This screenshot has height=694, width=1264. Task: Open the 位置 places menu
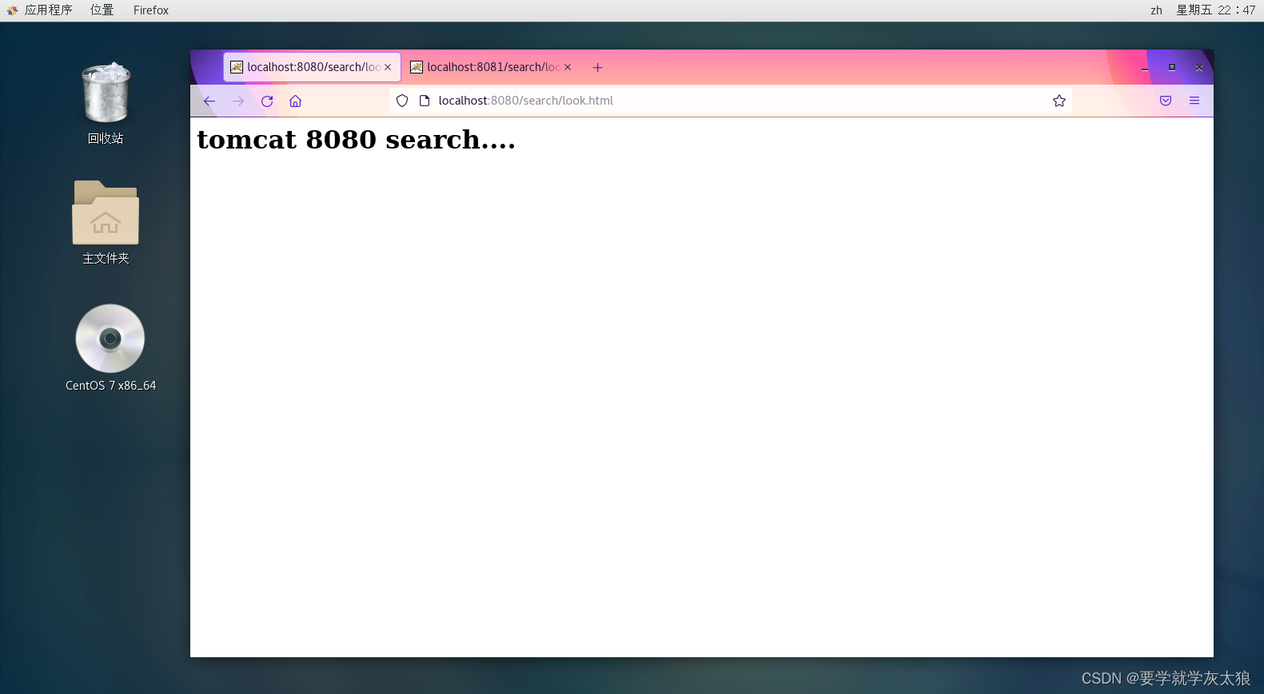coord(102,10)
